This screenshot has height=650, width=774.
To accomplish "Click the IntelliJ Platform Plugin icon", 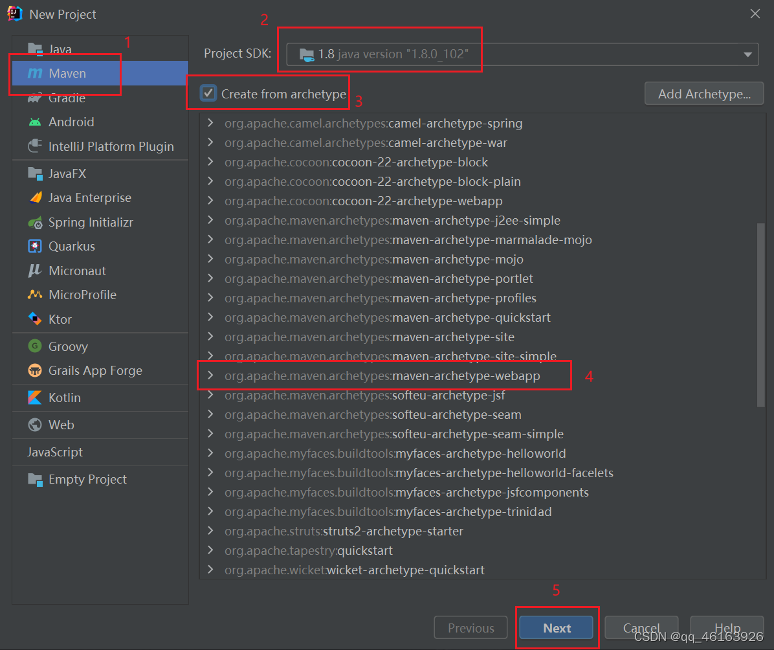I will point(35,146).
